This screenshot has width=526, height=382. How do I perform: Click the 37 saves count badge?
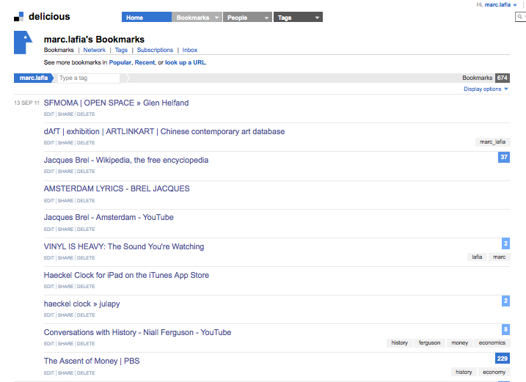504,157
